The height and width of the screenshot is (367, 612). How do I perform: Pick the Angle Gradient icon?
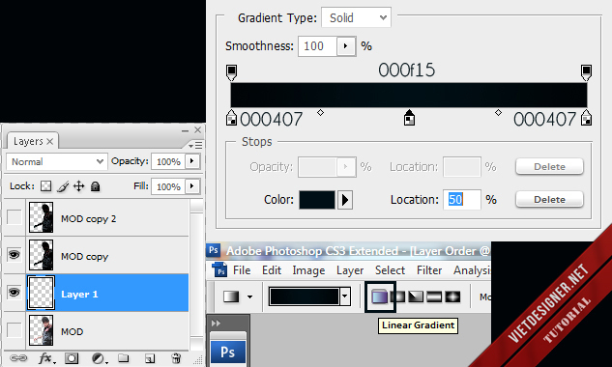click(416, 296)
